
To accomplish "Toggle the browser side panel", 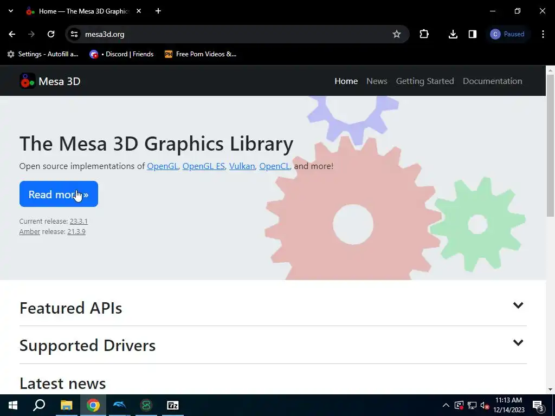I will click(x=473, y=34).
